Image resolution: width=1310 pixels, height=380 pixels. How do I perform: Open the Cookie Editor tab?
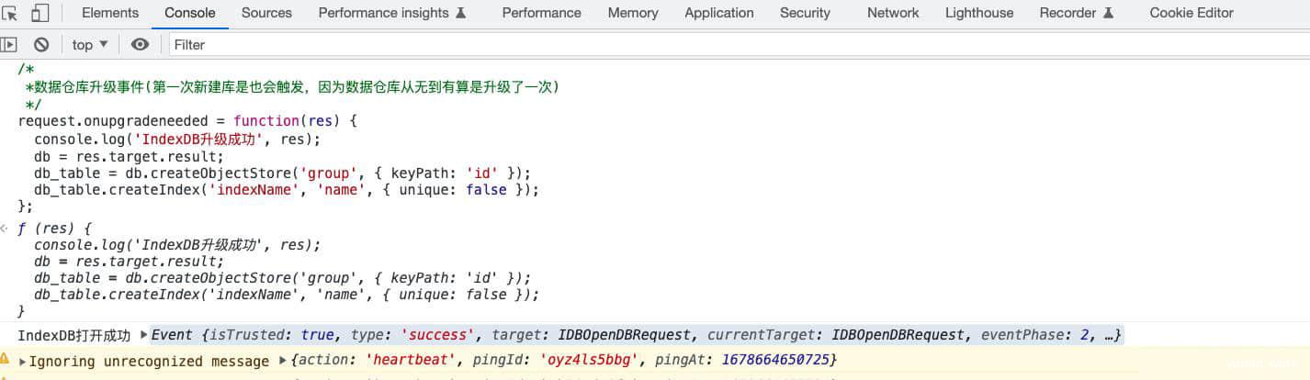point(1191,13)
